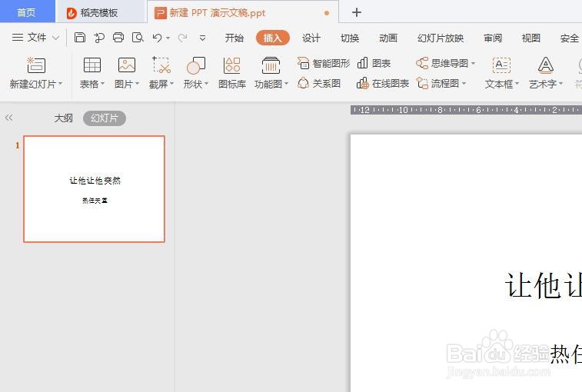
Task: Click the 功能图 icon
Action: coord(271,65)
